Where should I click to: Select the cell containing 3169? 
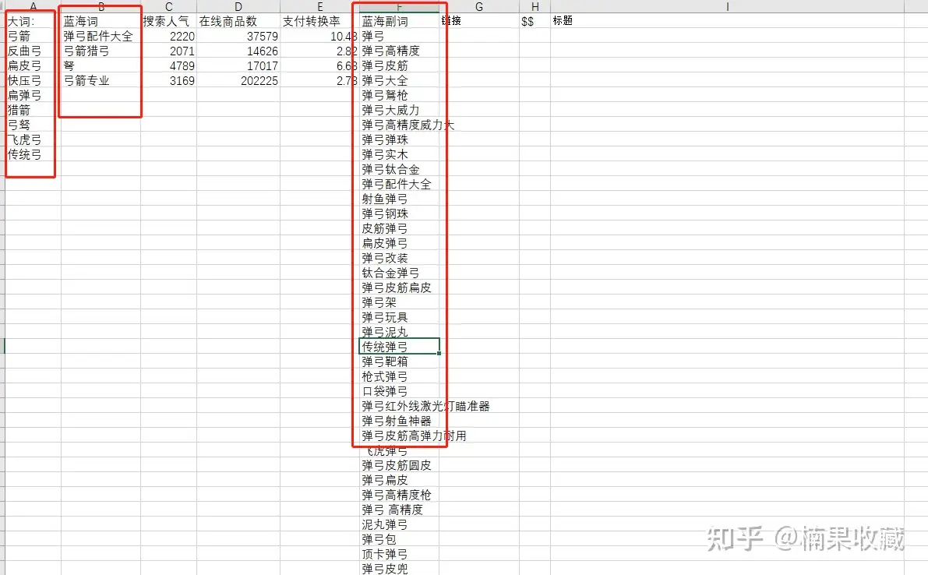(x=168, y=80)
